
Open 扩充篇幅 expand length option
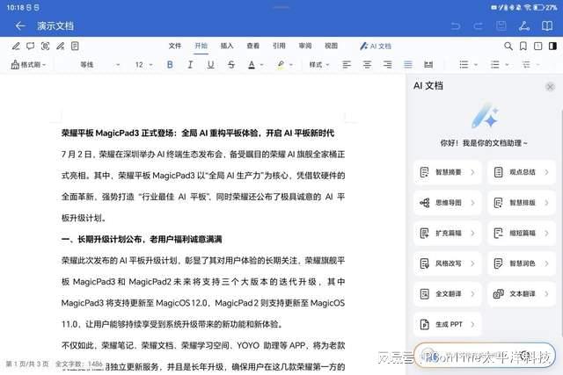pos(448,234)
